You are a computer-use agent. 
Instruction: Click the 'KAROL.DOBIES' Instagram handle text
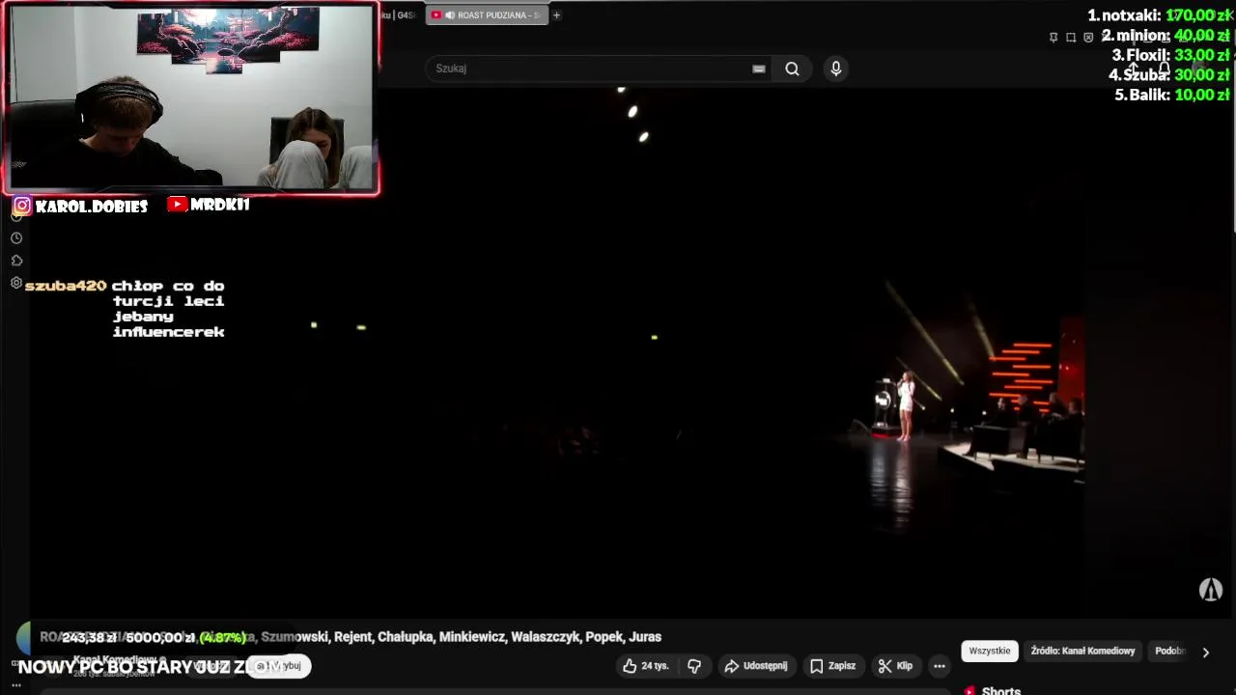(91, 206)
